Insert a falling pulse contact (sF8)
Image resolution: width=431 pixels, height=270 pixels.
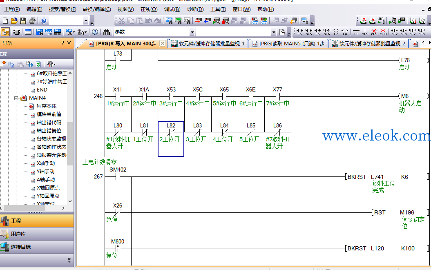click(x=404, y=32)
